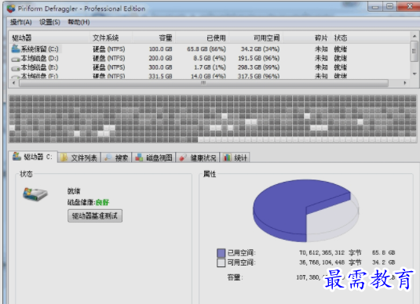Screen dimensions: 420x304
Task: Sort by the 碎片 column header
Action: (307, 38)
